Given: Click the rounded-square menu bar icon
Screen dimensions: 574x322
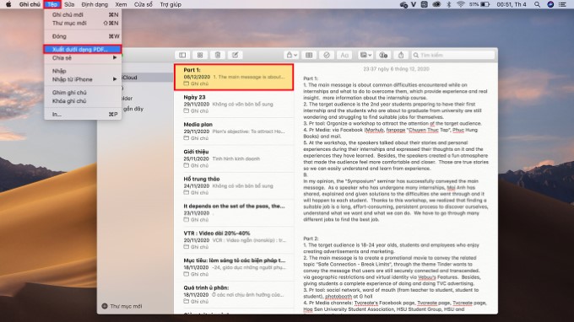Looking at the screenshot, I should click(425, 4).
